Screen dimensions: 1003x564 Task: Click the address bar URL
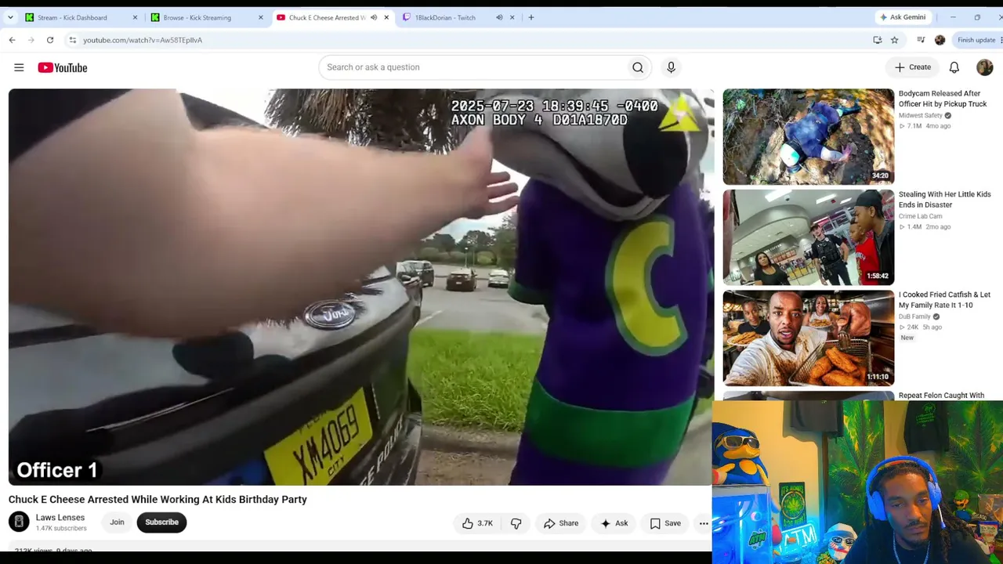click(x=143, y=40)
